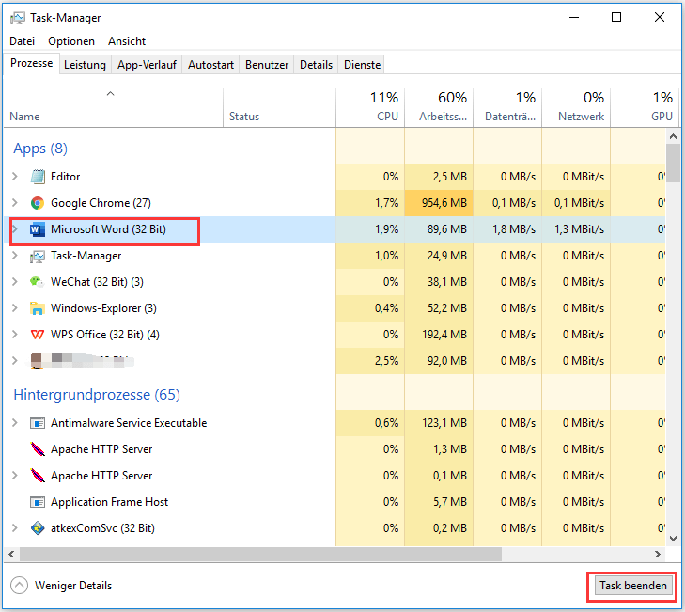Sort by the CPU column header
Image resolution: width=685 pixels, height=612 pixels.
point(370,108)
